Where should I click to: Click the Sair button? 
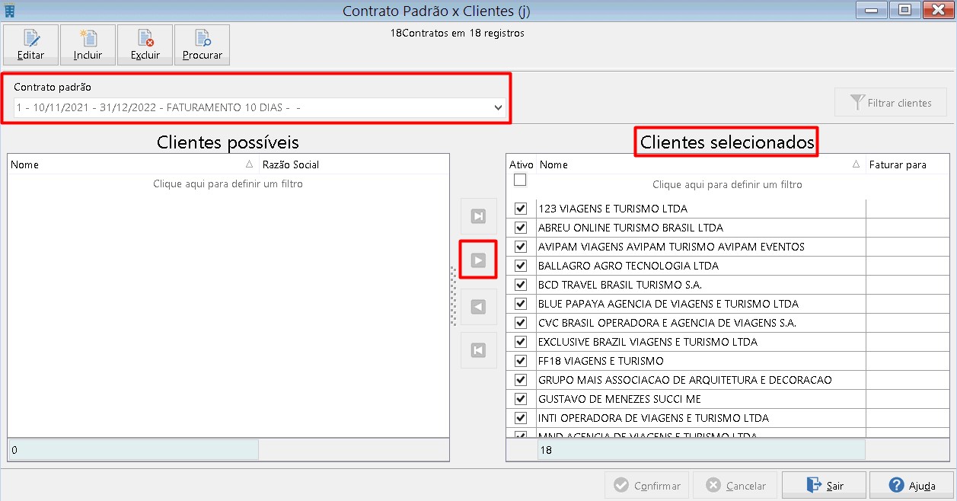825,485
